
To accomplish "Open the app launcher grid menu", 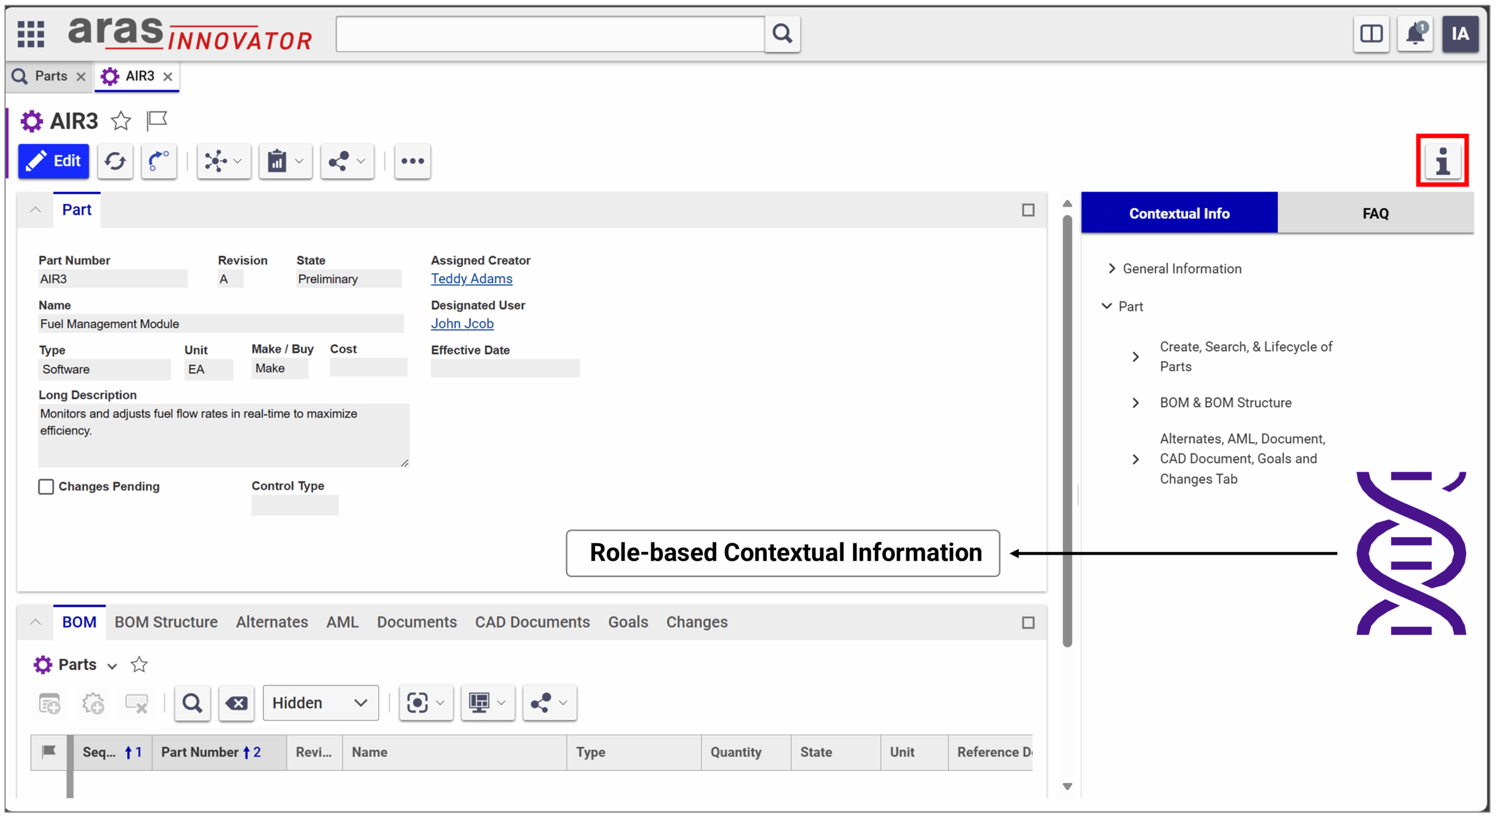I will coord(31,33).
